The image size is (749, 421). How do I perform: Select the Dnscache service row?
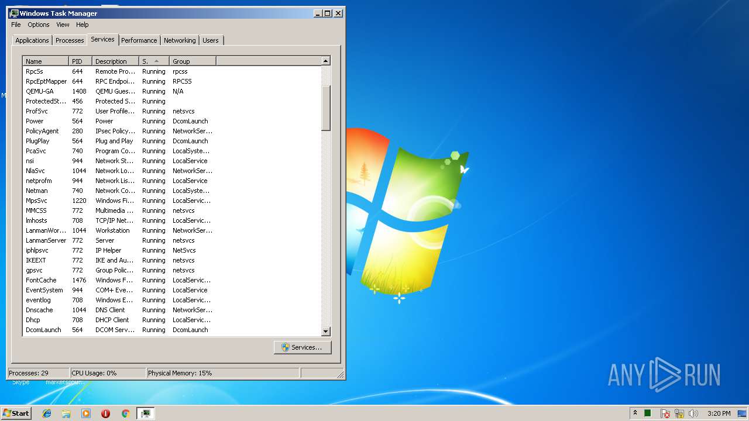click(172, 310)
